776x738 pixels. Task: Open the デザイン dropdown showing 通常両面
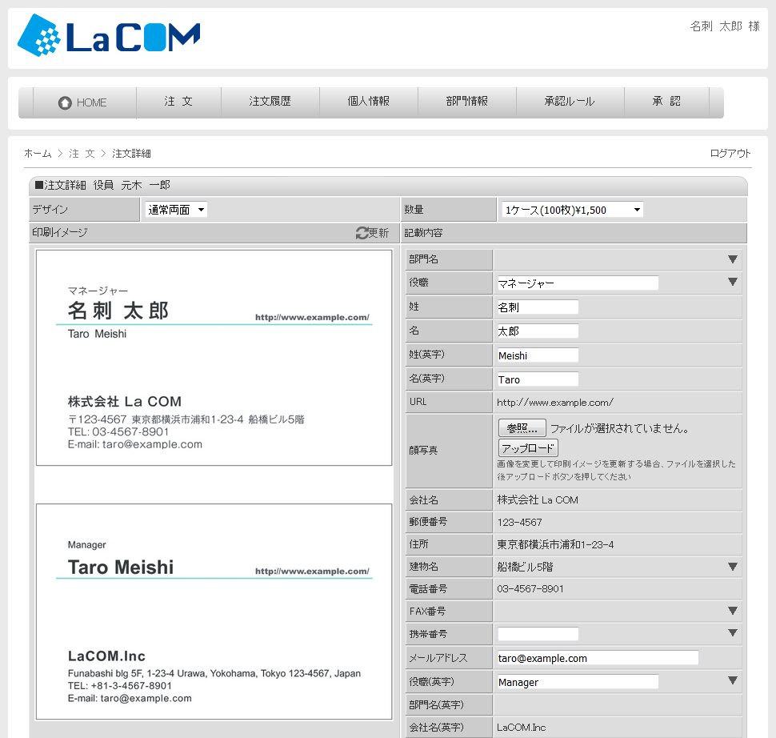(176, 210)
